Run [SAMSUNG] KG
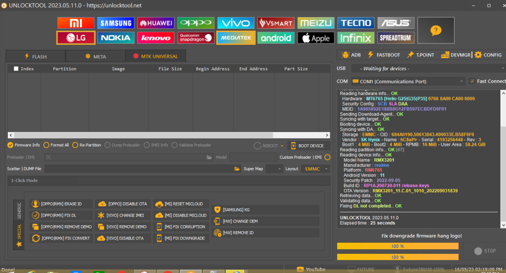Image resolution: width=506 pixels, height=273 pixels. tap(265, 210)
